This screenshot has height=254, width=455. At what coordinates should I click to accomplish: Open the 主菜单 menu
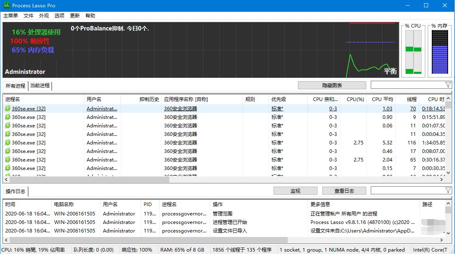coord(11,16)
